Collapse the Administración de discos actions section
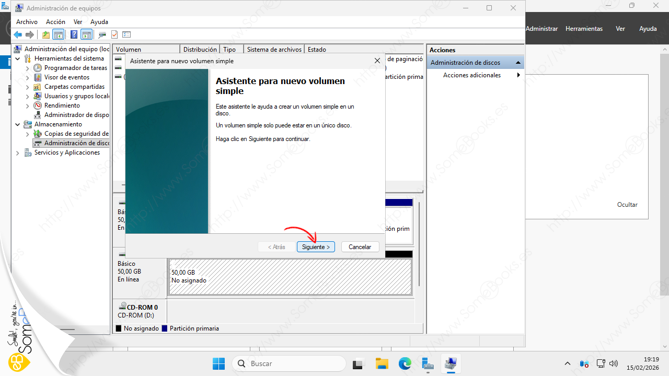 (x=518, y=63)
